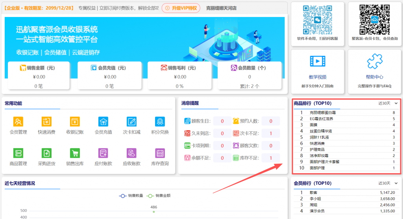Click the 采购进货 purchasing icon

pyautogui.click(x=46, y=153)
